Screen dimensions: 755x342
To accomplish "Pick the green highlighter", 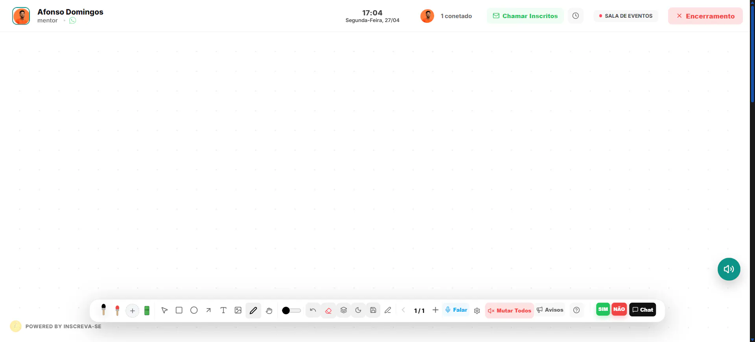I will (147, 311).
